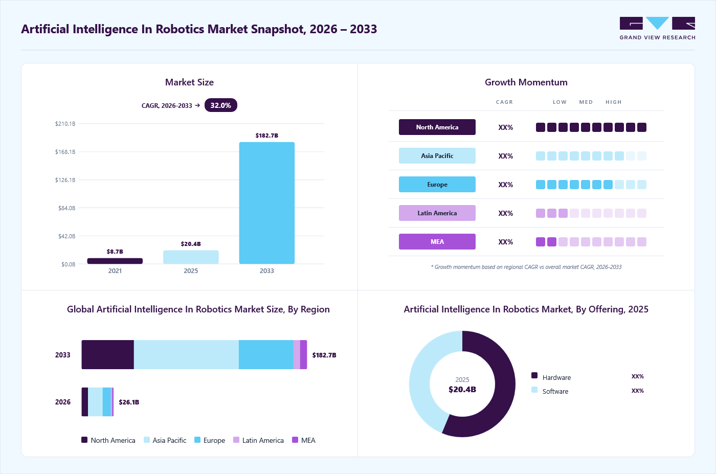Image resolution: width=716 pixels, height=474 pixels.
Task: Click the Asia Pacific segment of 2033 bar
Action: pos(186,354)
